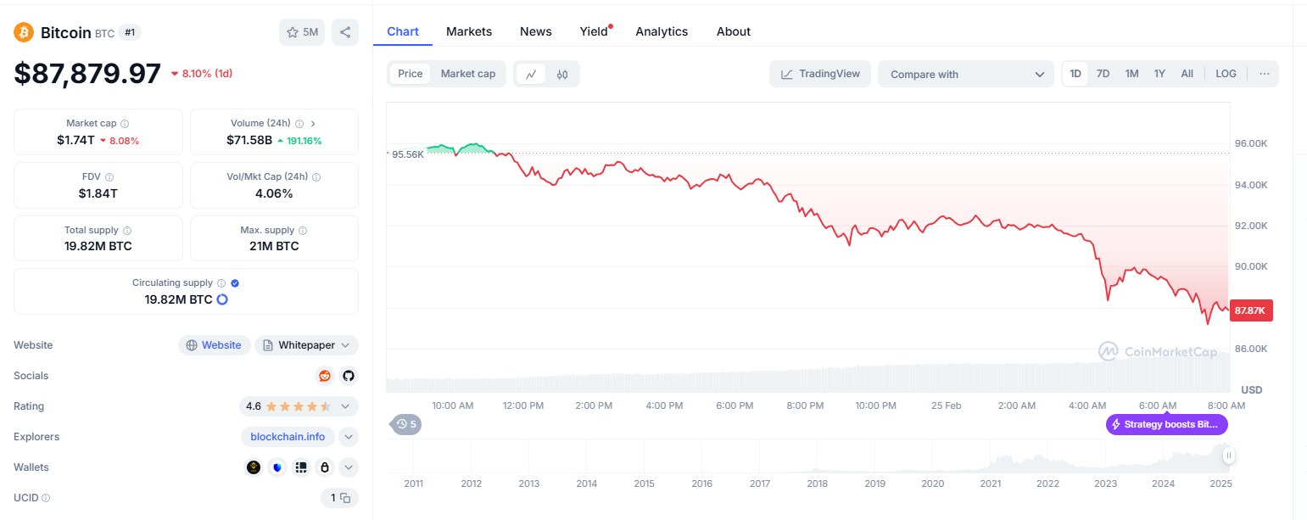Open the TradingView chart button
Screen dimensions: 1307x520
click(820, 74)
